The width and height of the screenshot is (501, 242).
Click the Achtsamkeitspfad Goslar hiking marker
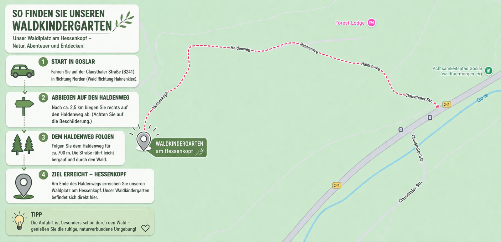pos(488,71)
